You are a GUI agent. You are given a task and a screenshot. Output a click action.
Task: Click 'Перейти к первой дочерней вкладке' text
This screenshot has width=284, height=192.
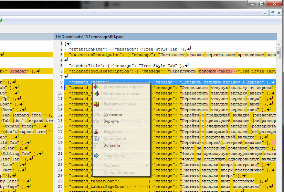point(222,143)
